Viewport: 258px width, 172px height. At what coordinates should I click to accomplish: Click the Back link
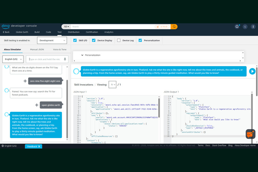coord(6,32)
